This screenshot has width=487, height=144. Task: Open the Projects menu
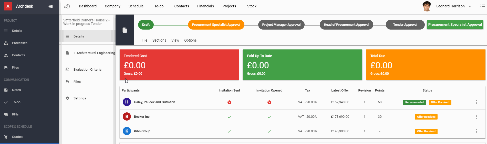(x=229, y=6)
